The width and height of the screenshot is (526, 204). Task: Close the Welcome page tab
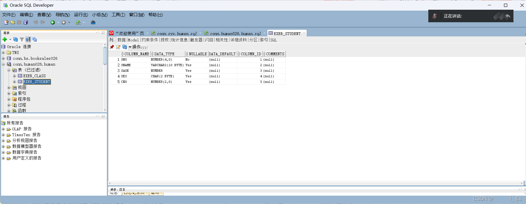coord(147,33)
